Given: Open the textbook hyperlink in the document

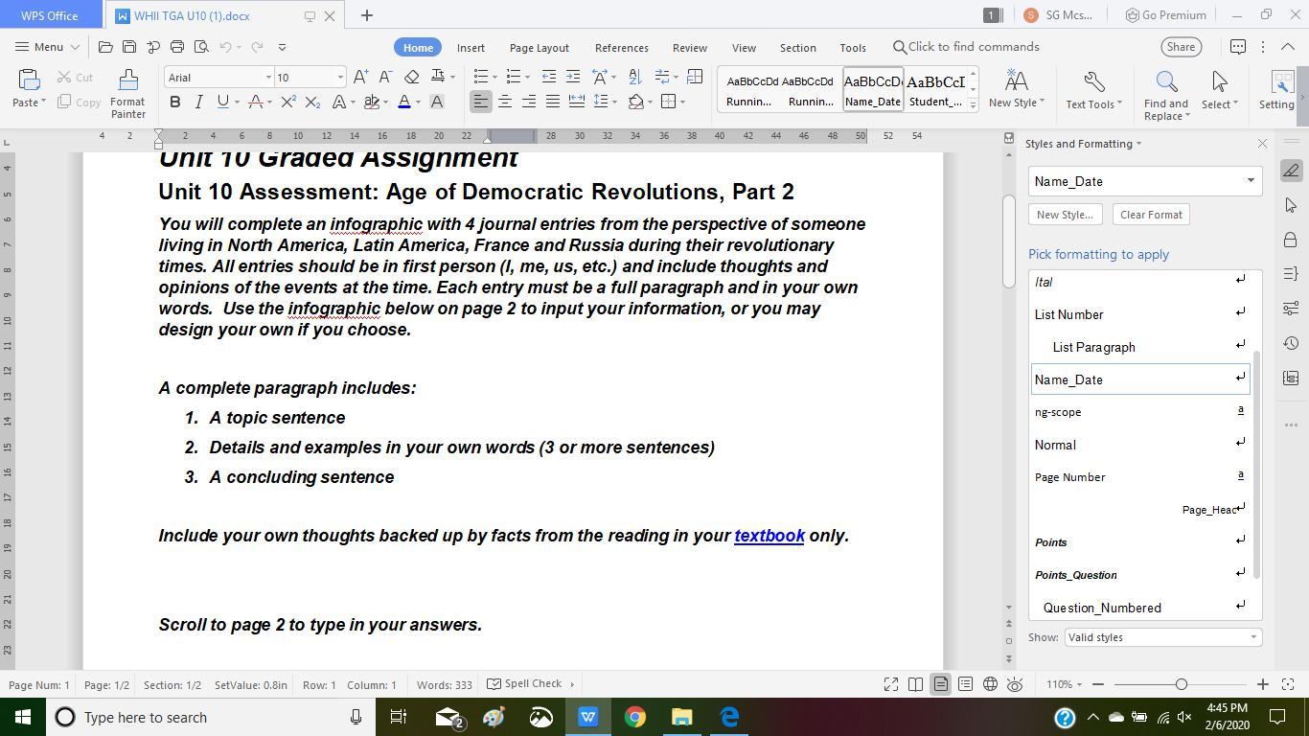Looking at the screenshot, I should pyautogui.click(x=769, y=536).
